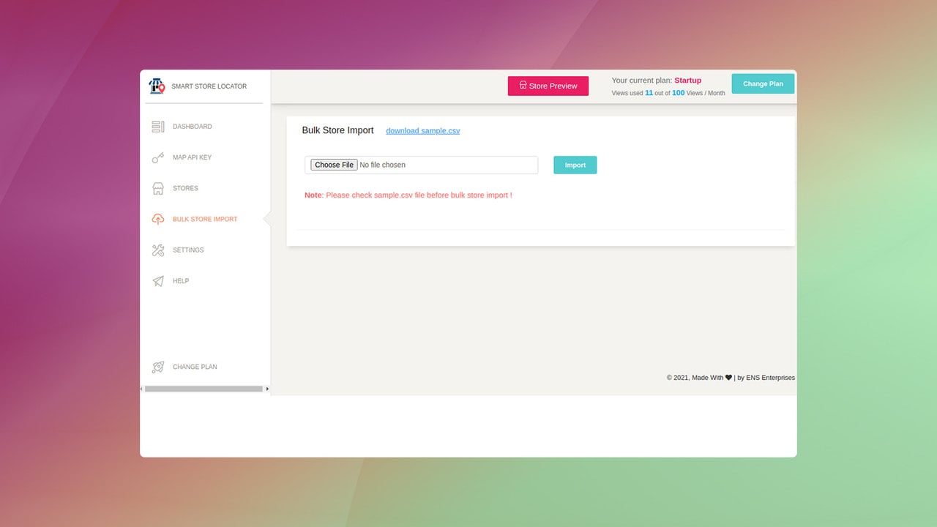Click the teal Change Plan button

[x=763, y=83]
